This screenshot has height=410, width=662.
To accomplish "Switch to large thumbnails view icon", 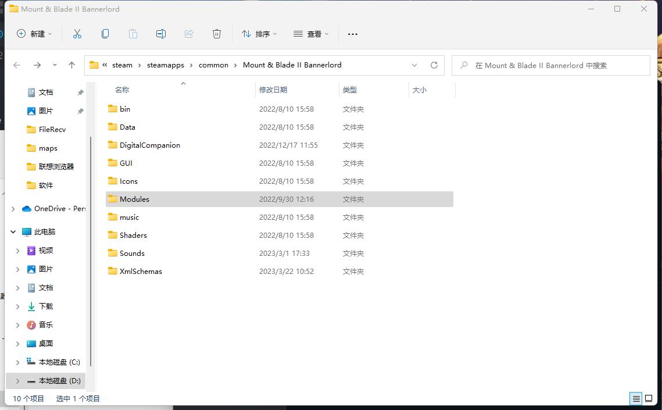I will 649,398.
